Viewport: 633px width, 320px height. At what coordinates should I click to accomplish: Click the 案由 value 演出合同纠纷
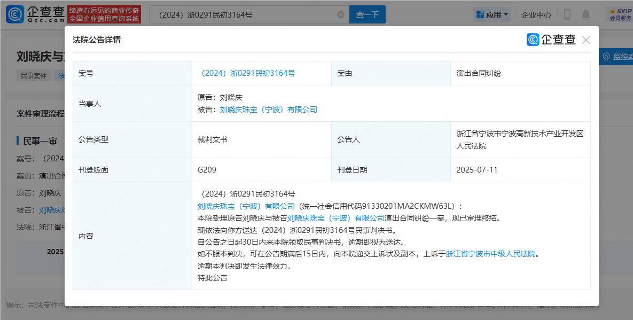[x=479, y=73]
